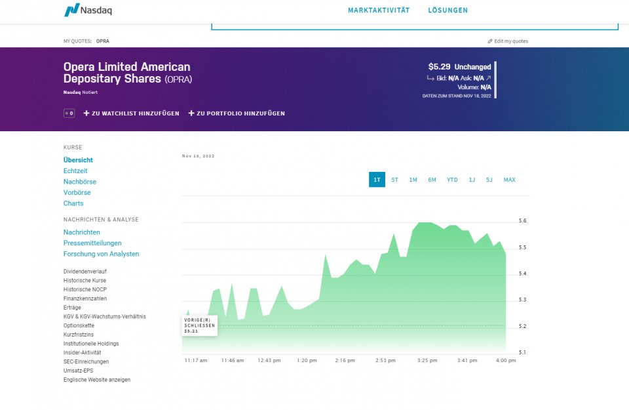629x410 pixels.
Task: Open the Dividendenverlauf link
Action: (85, 272)
